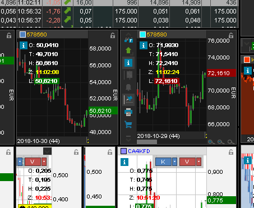
Task: Select the -2,28 change cell in the table
Action: [x=52, y=20]
